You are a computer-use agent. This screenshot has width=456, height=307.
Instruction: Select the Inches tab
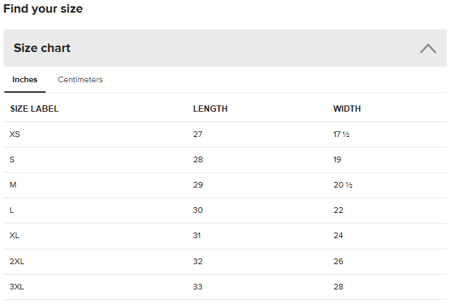click(25, 79)
